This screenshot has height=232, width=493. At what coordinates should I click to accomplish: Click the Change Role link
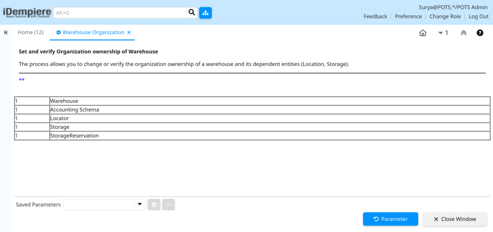[445, 16]
